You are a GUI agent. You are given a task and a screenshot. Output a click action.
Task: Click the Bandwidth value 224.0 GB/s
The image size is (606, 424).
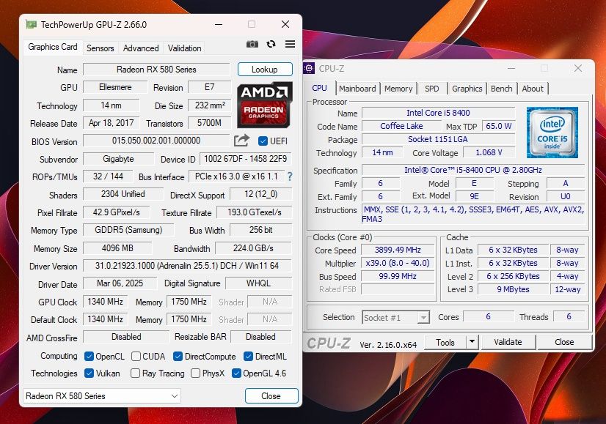click(253, 248)
